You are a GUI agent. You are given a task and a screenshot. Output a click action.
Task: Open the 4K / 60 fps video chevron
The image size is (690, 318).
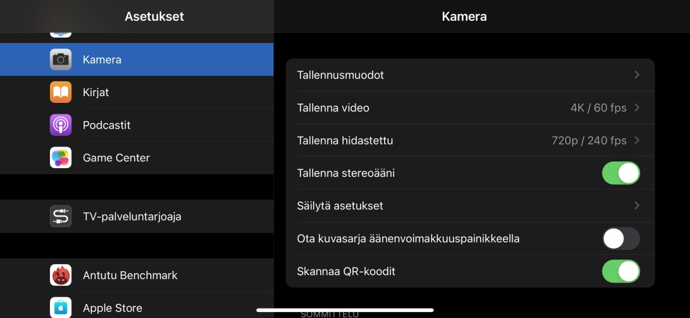[x=637, y=108]
